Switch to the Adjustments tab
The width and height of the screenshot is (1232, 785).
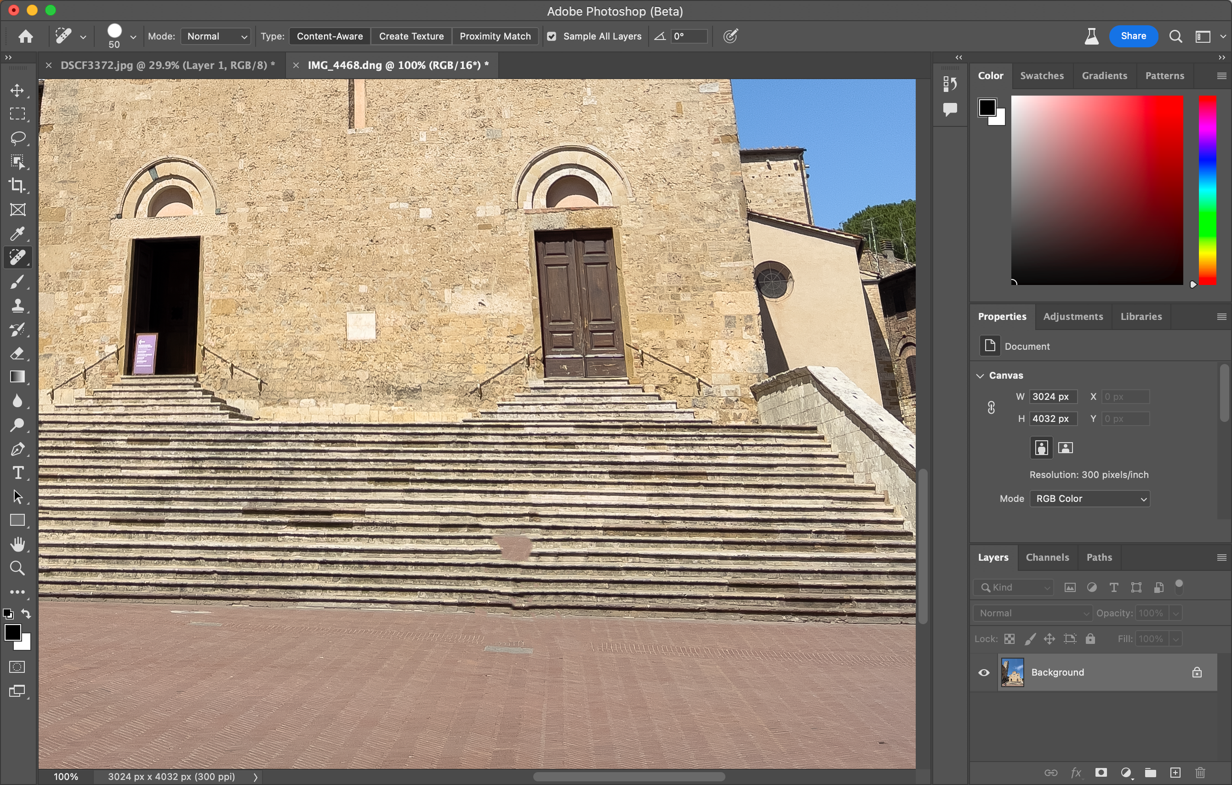[x=1073, y=317]
